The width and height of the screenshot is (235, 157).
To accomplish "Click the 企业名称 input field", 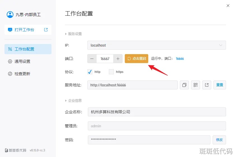I will (156, 112).
